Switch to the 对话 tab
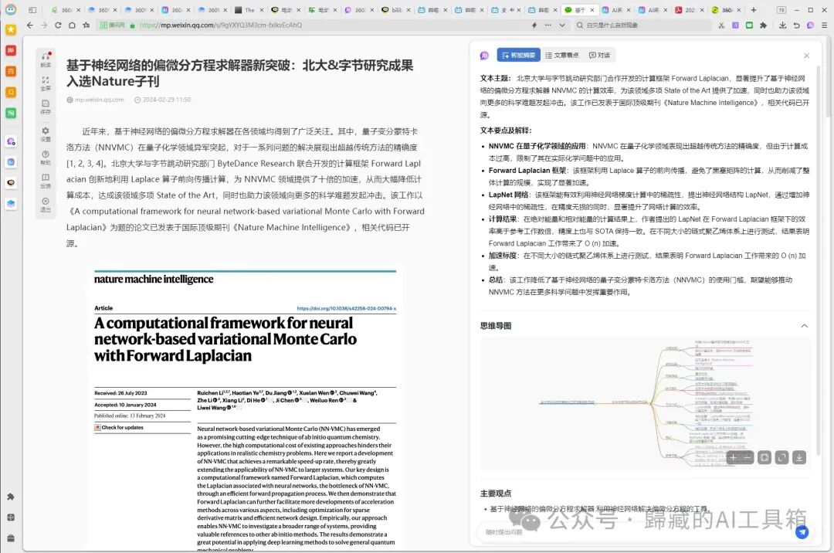Image resolution: width=834 pixels, height=553 pixels. (x=599, y=56)
